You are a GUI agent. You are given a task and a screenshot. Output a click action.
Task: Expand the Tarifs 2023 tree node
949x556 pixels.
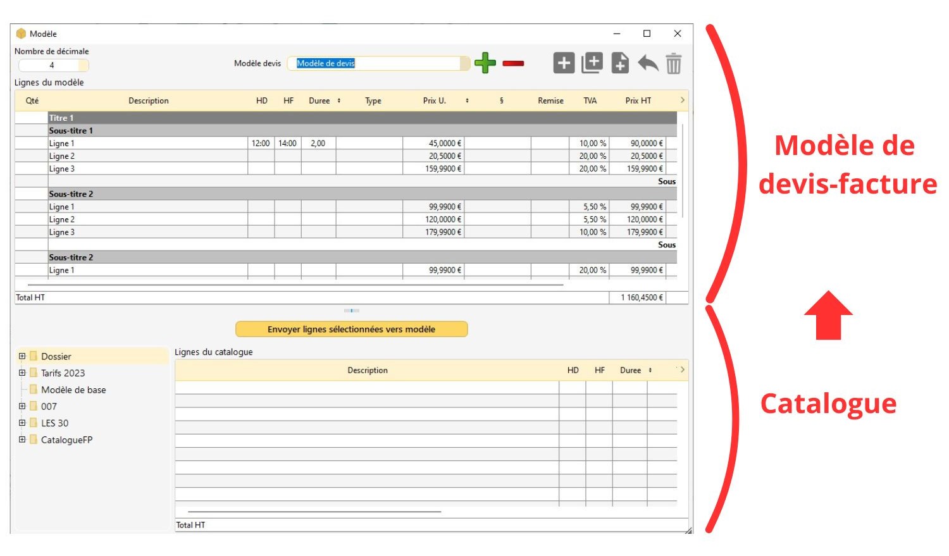point(22,373)
